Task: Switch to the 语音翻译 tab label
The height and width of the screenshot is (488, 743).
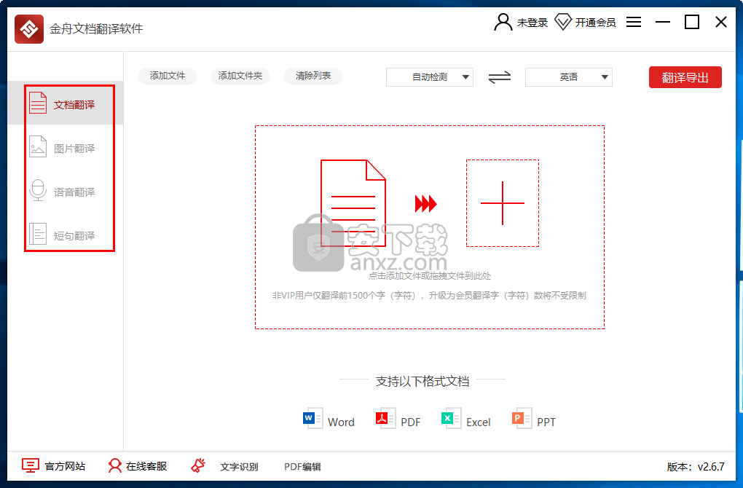Action: [74, 192]
